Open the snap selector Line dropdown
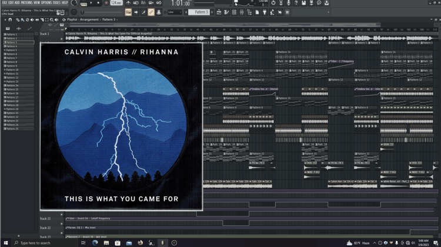Image resolution: width=441 pixels, height=247 pixels. tap(175, 12)
